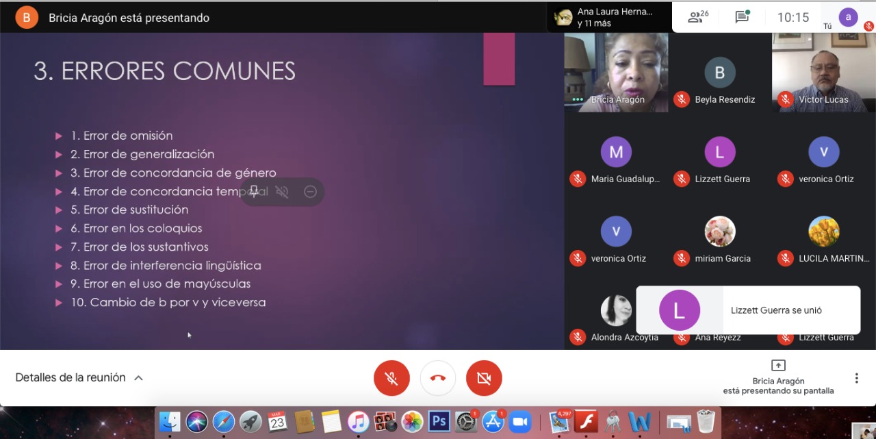The height and width of the screenshot is (439, 876).
Task: Select miriam Garcia's participant tile
Action: tap(720, 238)
